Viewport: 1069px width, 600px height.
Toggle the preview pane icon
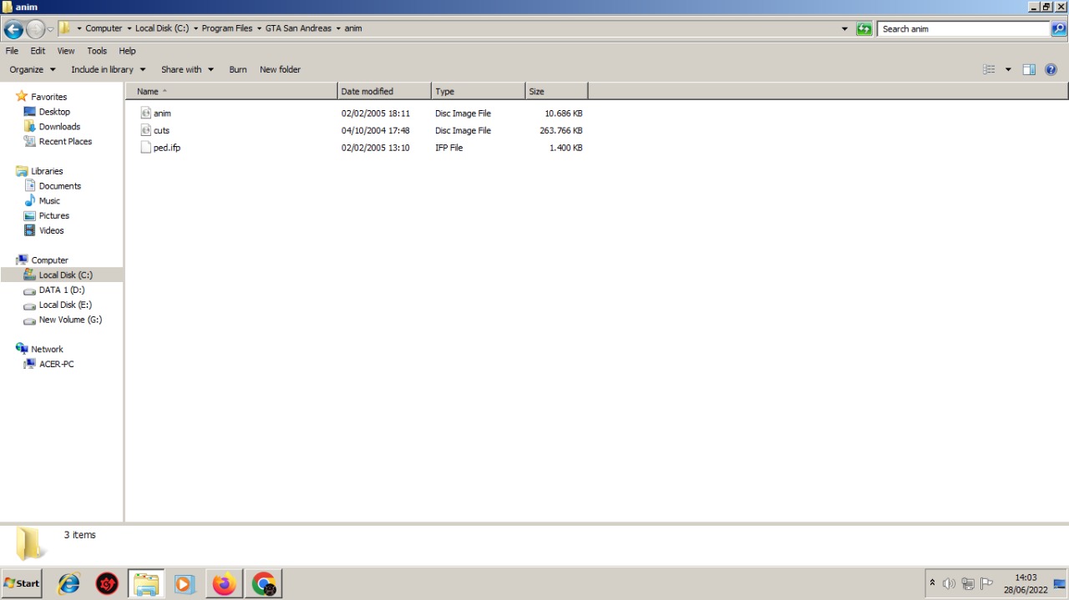tap(1029, 70)
